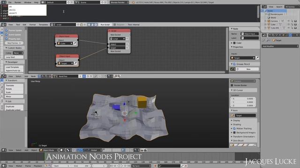Open the No Sync dropdown in timeline
The image size is (300, 168).
pyautogui.click(x=141, y=166)
